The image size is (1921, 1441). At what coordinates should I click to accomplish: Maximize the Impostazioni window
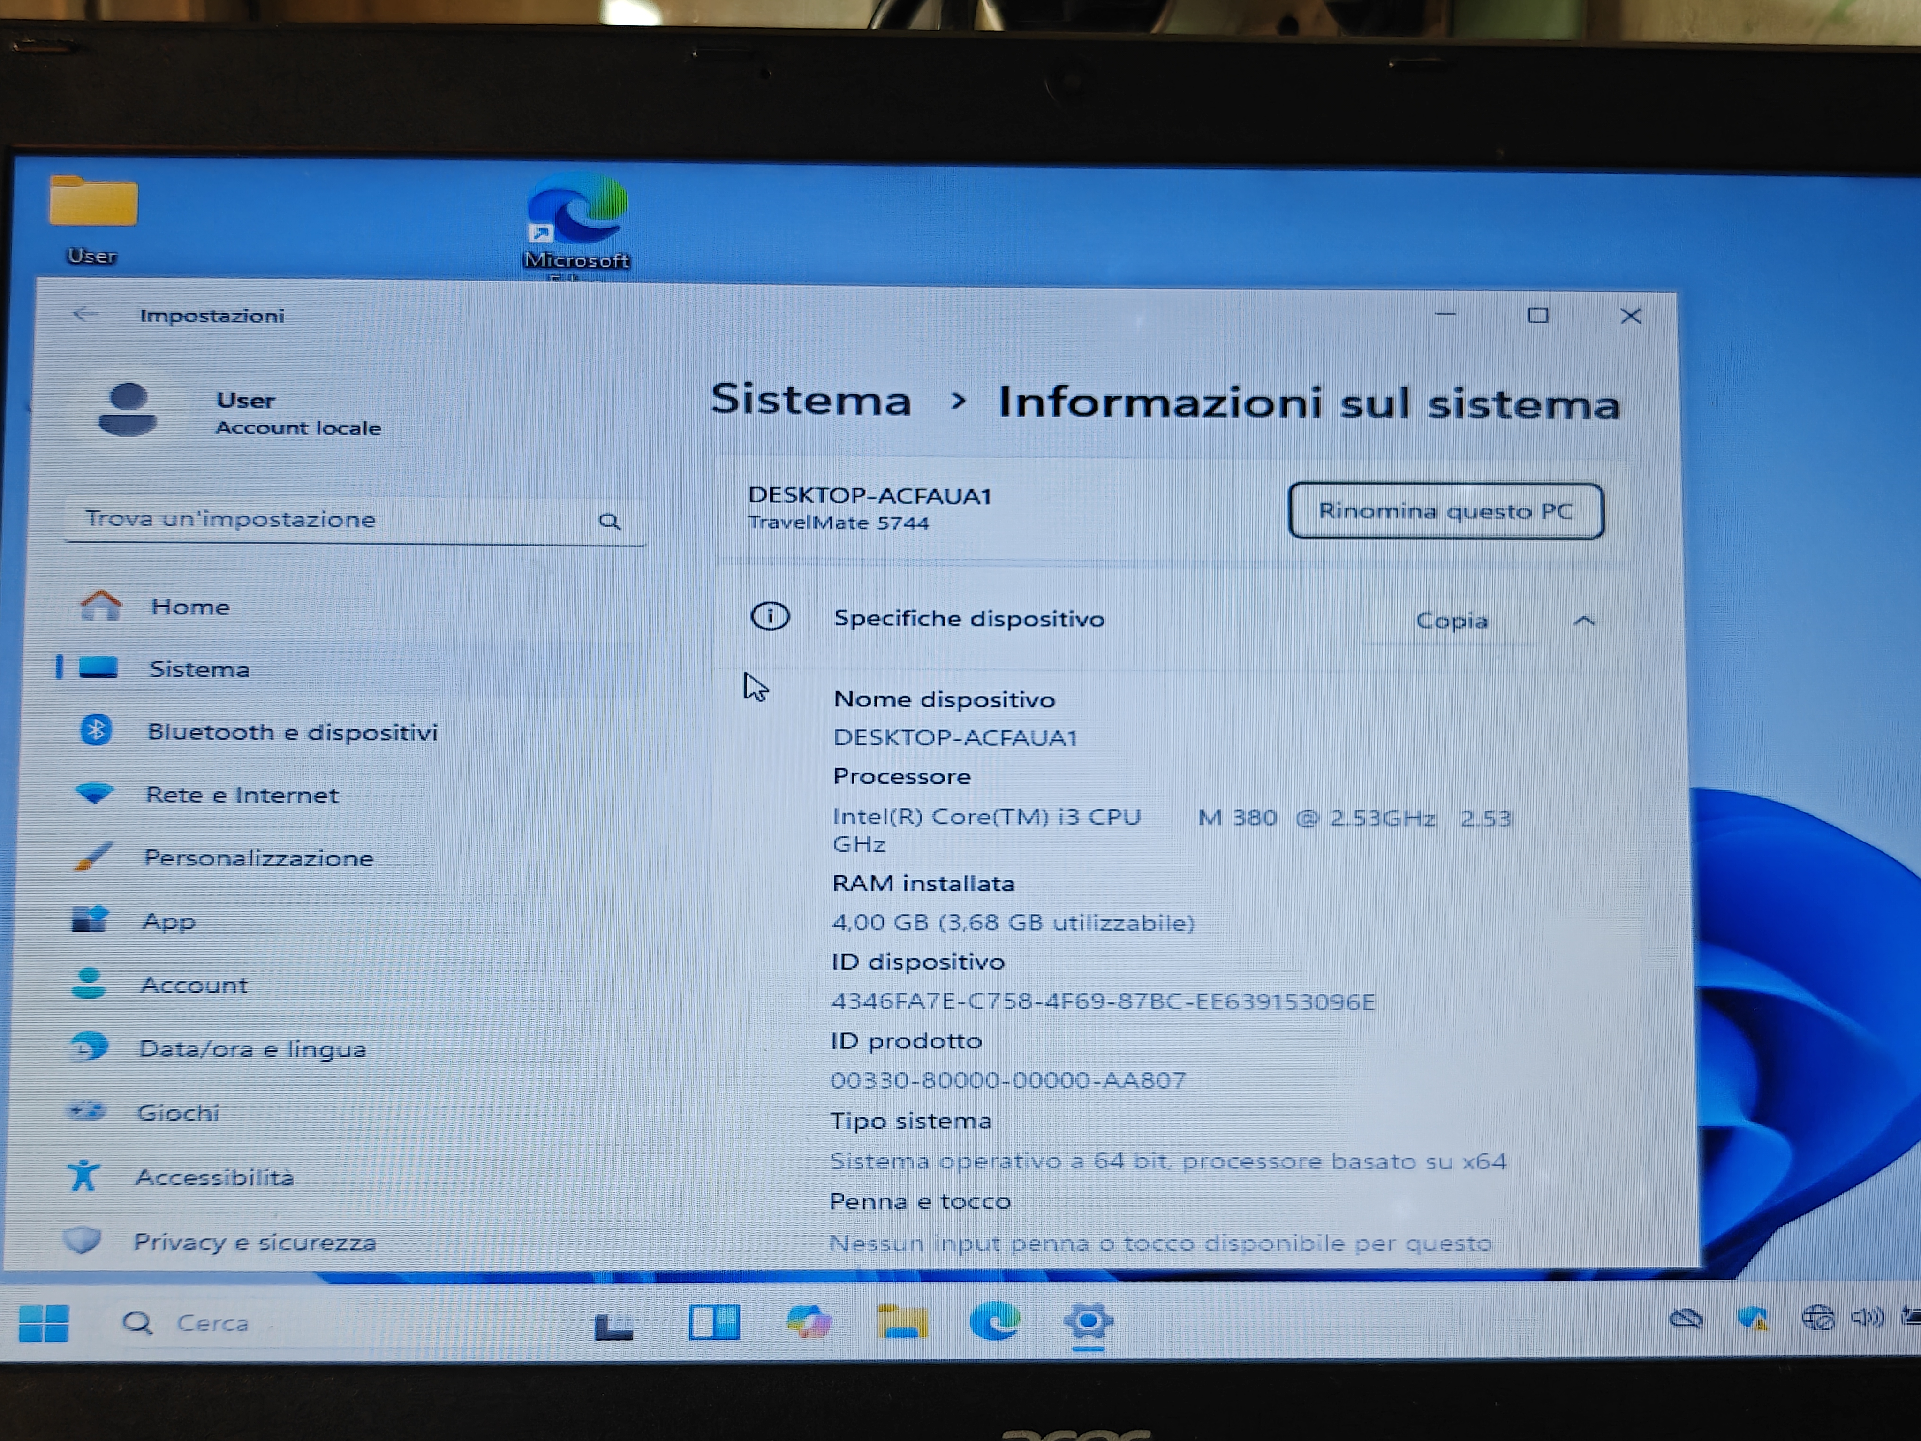tap(1538, 315)
